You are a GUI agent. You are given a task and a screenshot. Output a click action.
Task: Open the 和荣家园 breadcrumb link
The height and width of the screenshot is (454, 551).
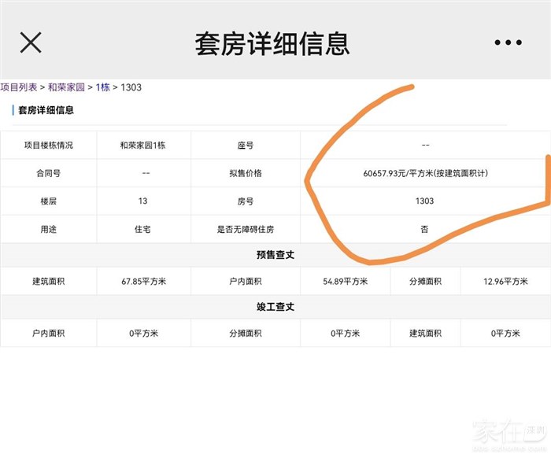67,87
